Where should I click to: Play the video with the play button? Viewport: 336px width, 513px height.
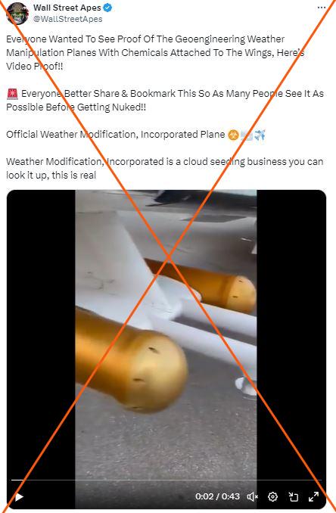(19, 496)
